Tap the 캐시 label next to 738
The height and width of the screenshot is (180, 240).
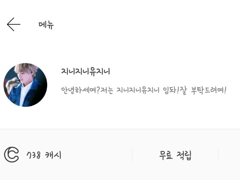[53, 155]
